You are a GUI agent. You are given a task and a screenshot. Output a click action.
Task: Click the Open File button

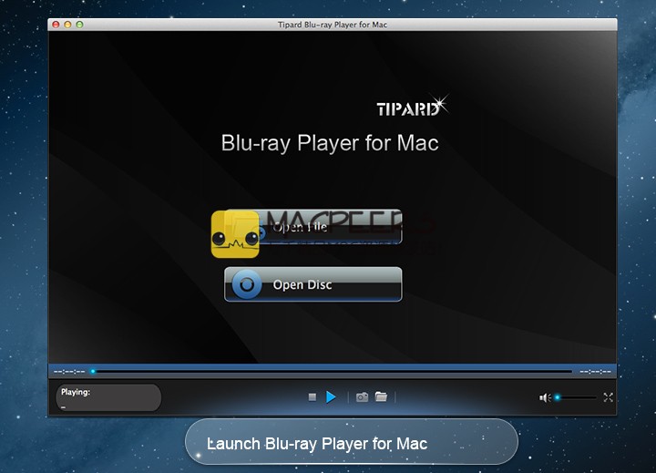click(x=313, y=227)
